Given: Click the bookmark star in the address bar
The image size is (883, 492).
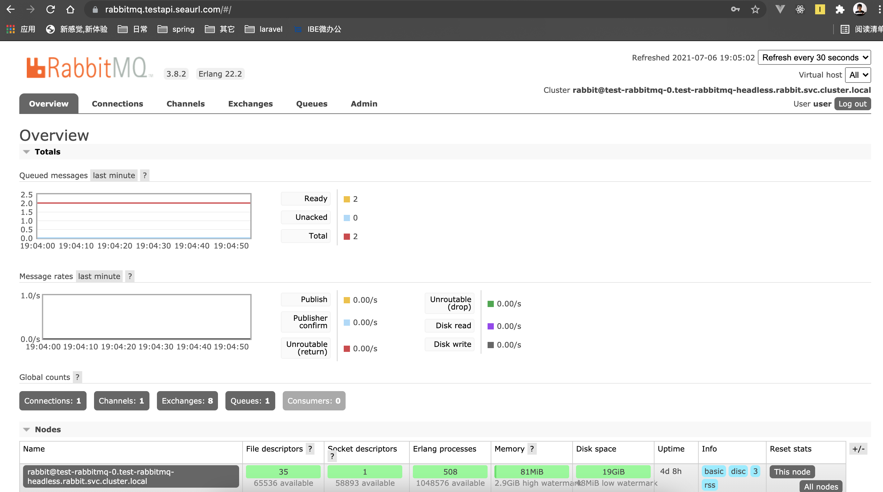Looking at the screenshot, I should 755,9.
